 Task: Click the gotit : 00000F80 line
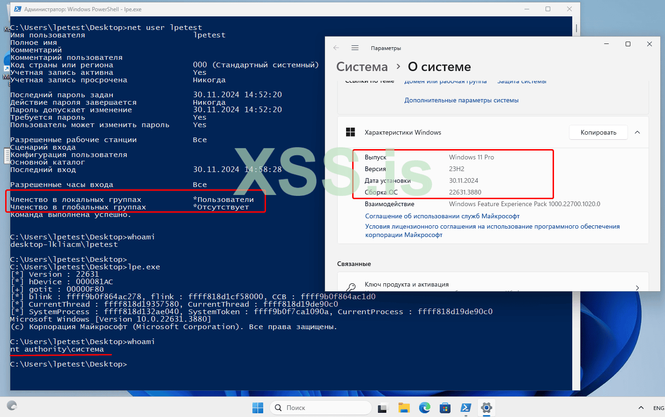(x=57, y=289)
